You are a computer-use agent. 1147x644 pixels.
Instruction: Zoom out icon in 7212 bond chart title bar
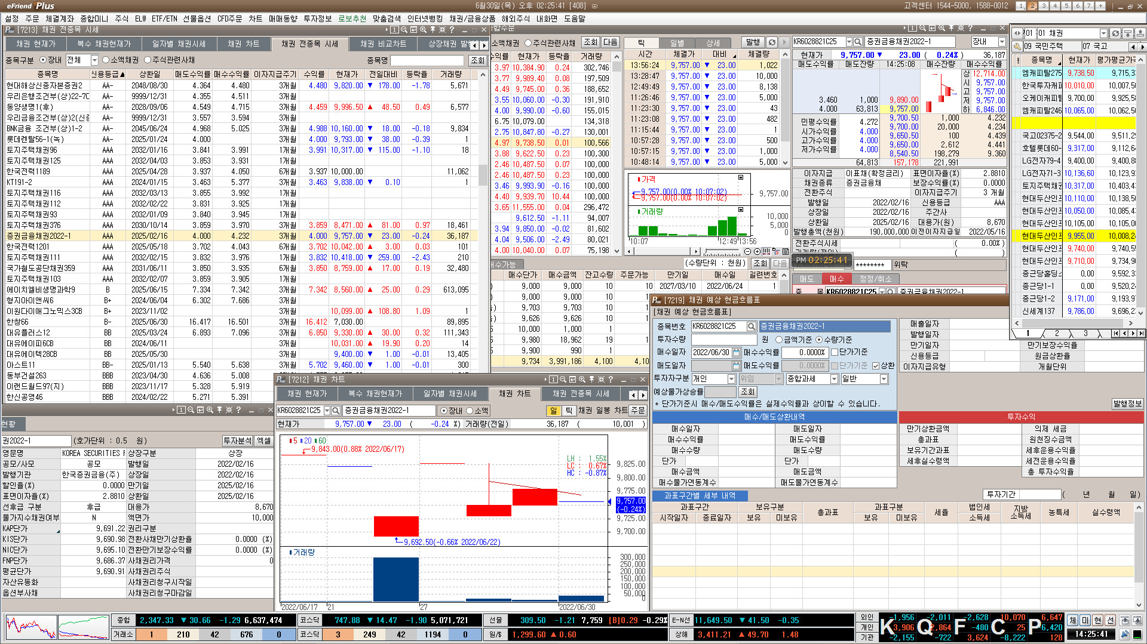[563, 380]
